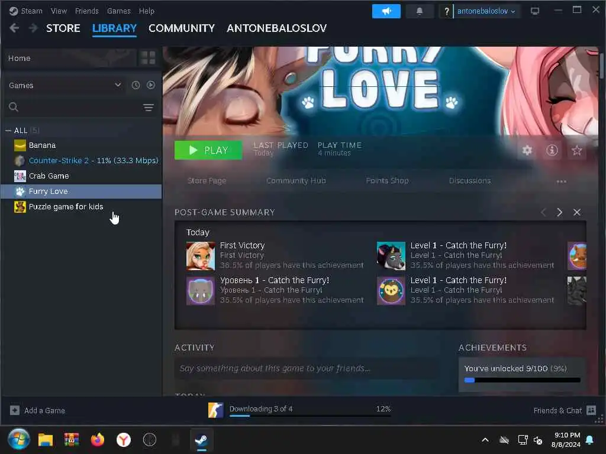Open the library filter options icon
The height and width of the screenshot is (454, 606).
point(149,108)
